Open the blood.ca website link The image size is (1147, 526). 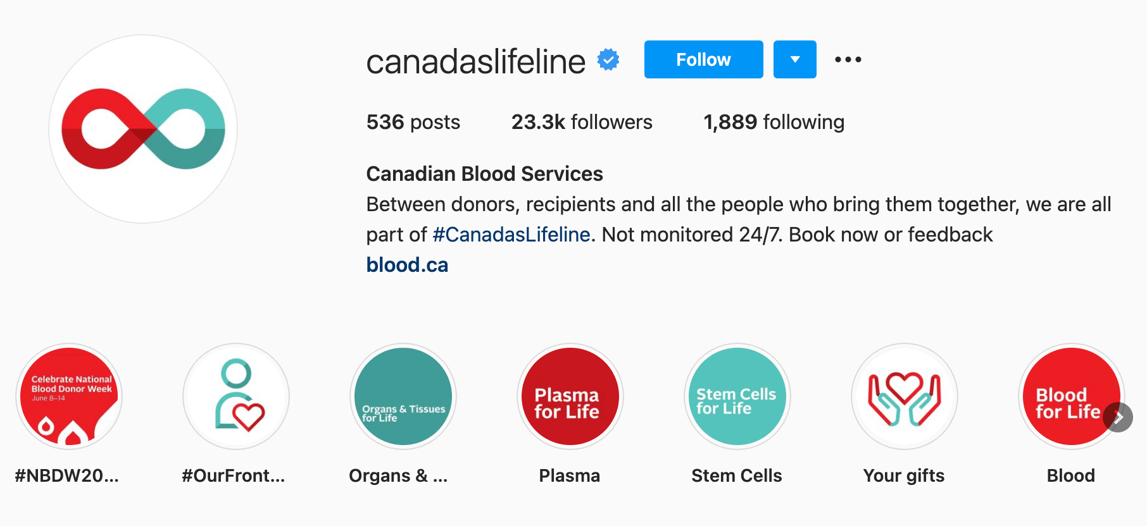[x=407, y=265]
